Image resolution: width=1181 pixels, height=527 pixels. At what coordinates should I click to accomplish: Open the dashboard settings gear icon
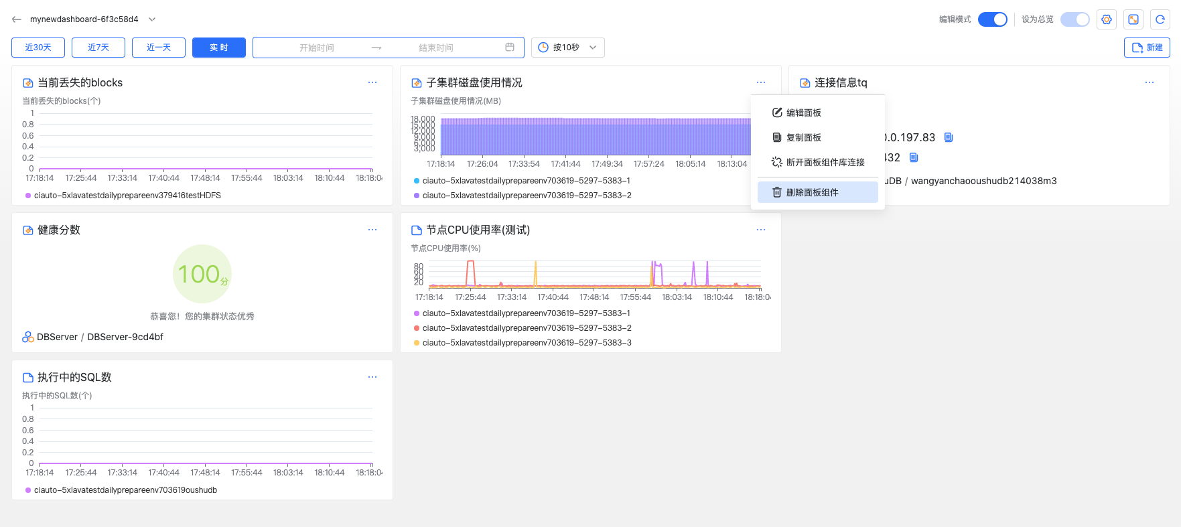click(1107, 19)
